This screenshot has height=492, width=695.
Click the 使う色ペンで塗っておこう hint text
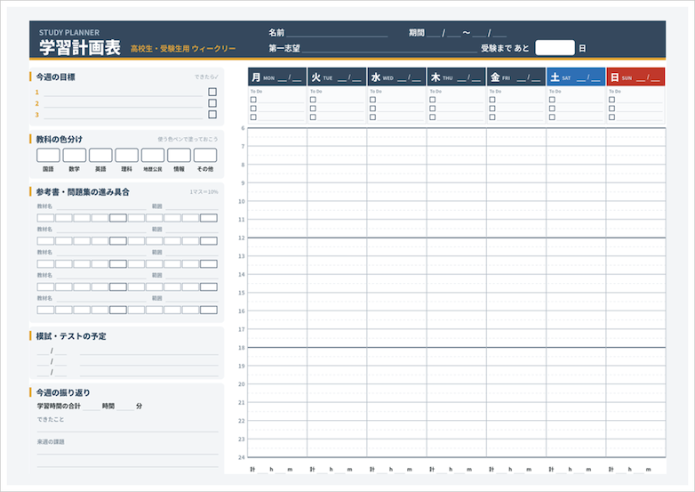pyautogui.click(x=188, y=140)
